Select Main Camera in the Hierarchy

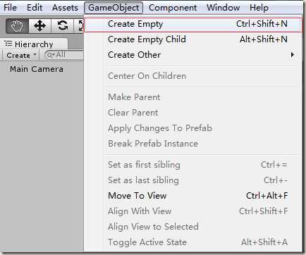tap(37, 69)
